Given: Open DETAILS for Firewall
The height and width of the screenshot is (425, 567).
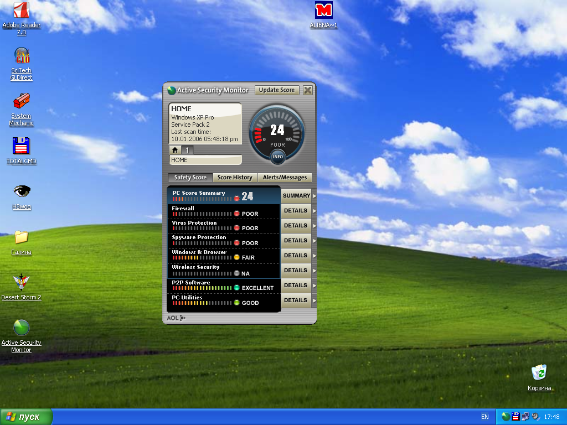Looking at the screenshot, I should (x=296, y=211).
